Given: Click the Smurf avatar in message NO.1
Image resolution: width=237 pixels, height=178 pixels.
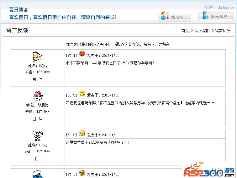Looking at the screenshot, I should coord(38,174).
